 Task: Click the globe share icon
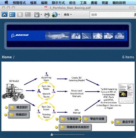(55, 15)
